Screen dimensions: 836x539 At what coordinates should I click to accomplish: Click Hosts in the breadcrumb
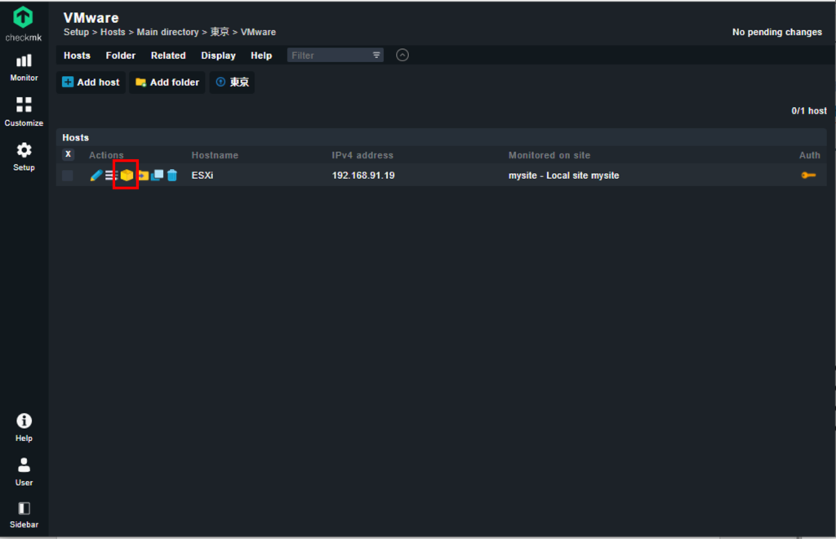[x=113, y=32]
